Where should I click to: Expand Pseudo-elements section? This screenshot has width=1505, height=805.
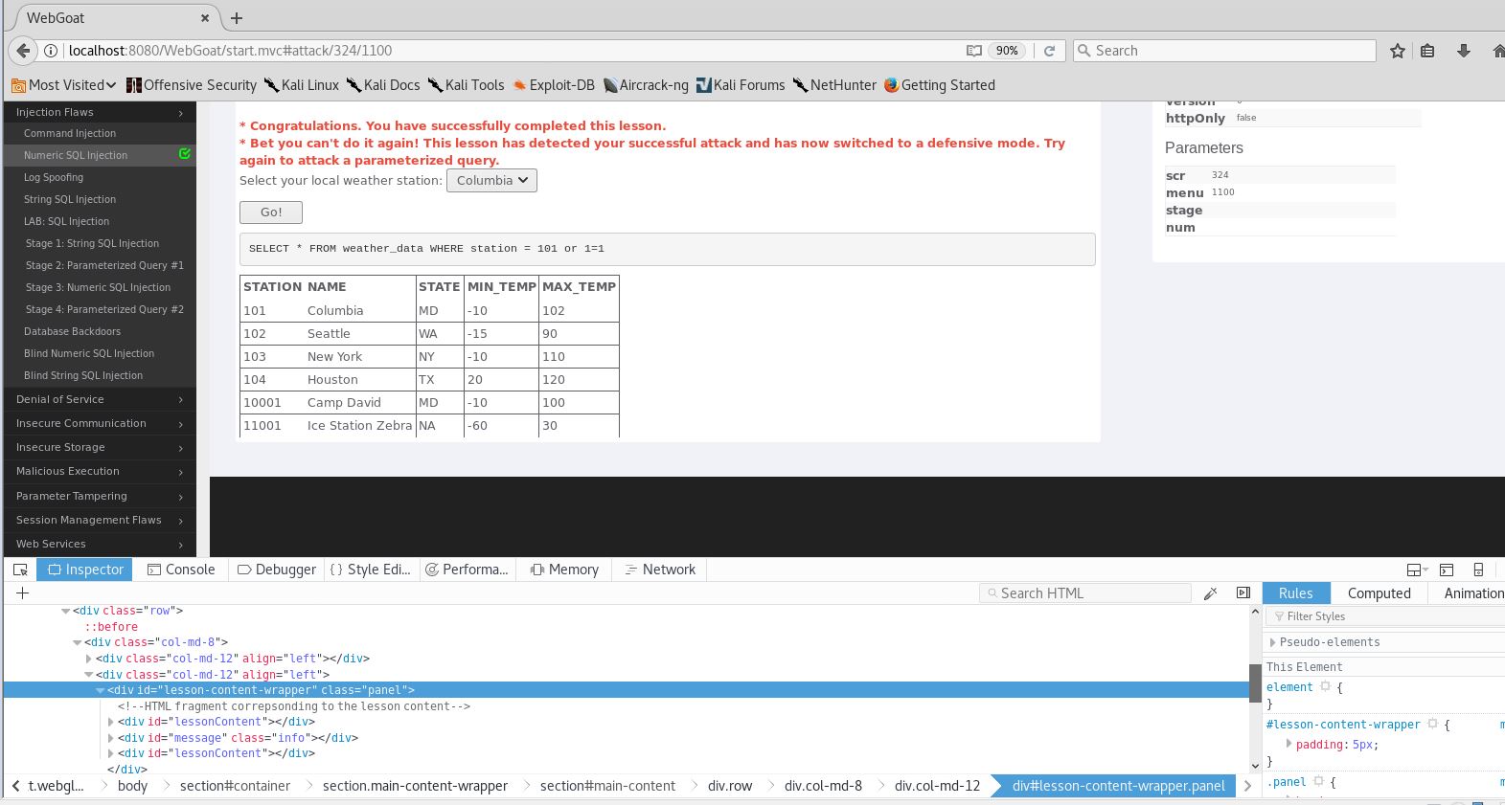[1330, 642]
